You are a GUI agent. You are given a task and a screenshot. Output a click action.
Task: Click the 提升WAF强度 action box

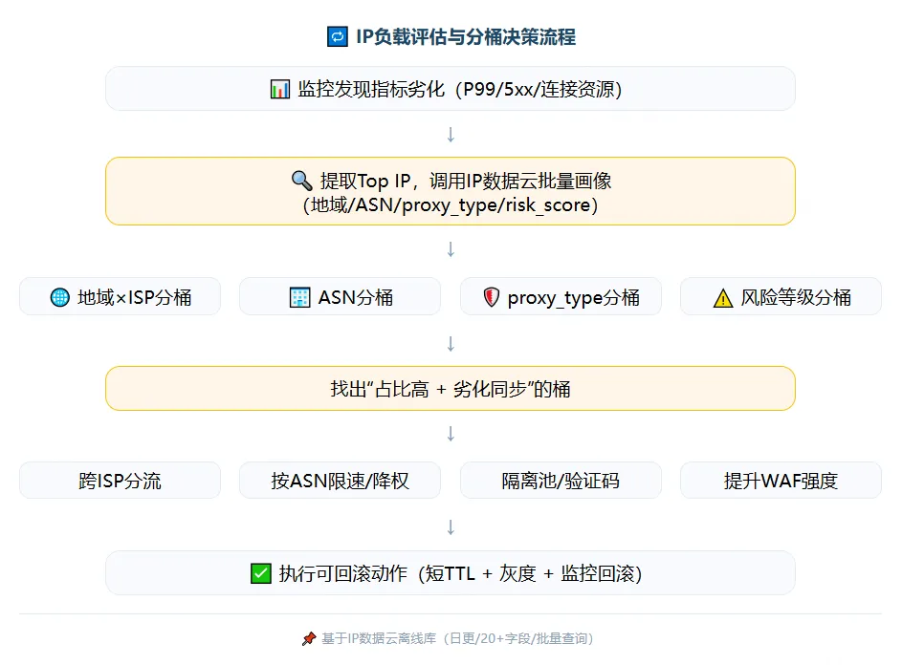pyautogui.click(x=781, y=481)
